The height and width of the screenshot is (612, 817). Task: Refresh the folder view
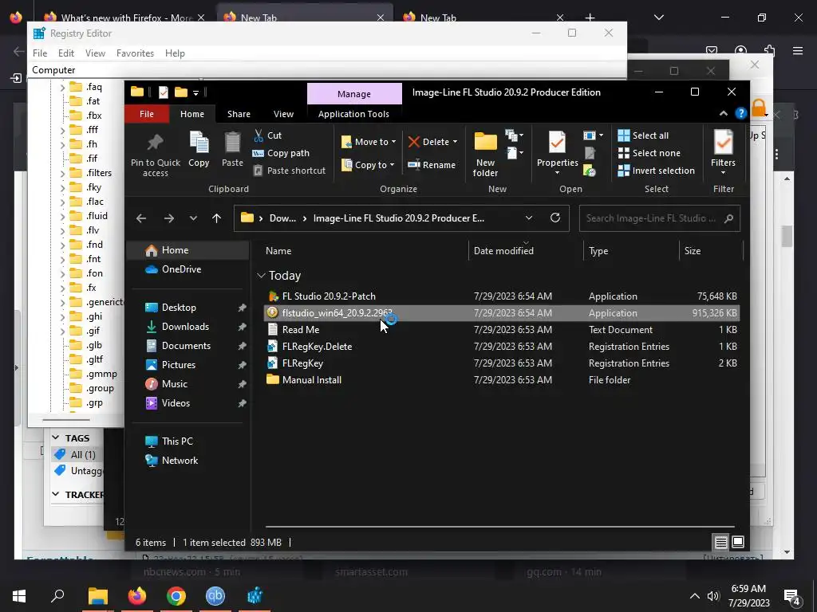(555, 218)
